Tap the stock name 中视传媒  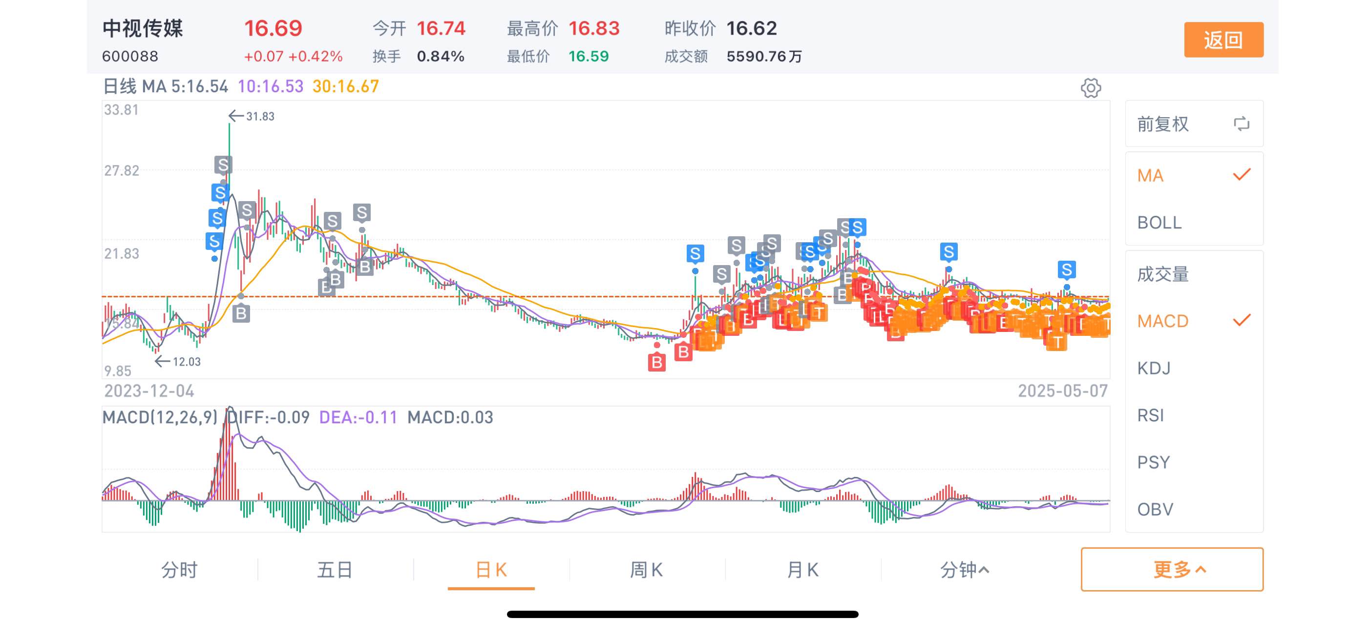[x=143, y=28]
